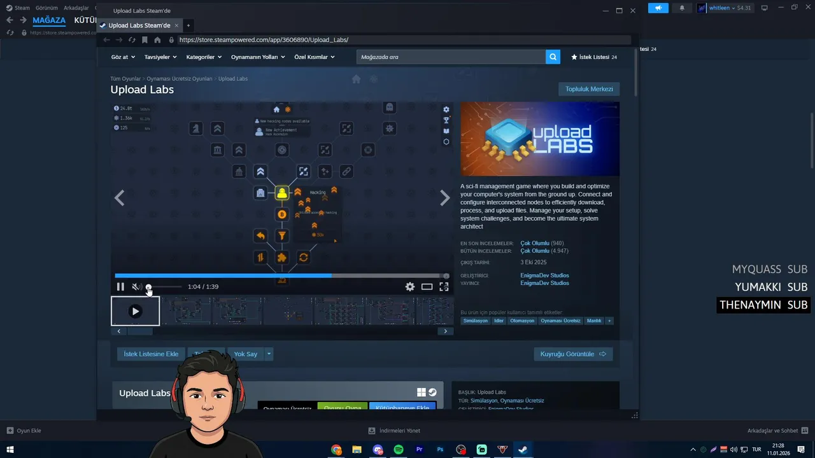815x458 pixels.
Task: Open İndirmeleri Yönet downloads
Action: click(x=394, y=431)
